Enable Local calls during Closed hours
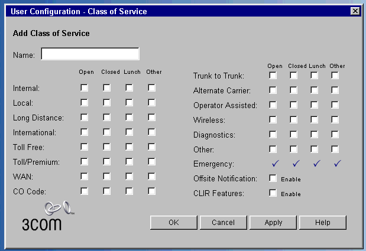Screen dimensions: 366x251 click(107, 103)
